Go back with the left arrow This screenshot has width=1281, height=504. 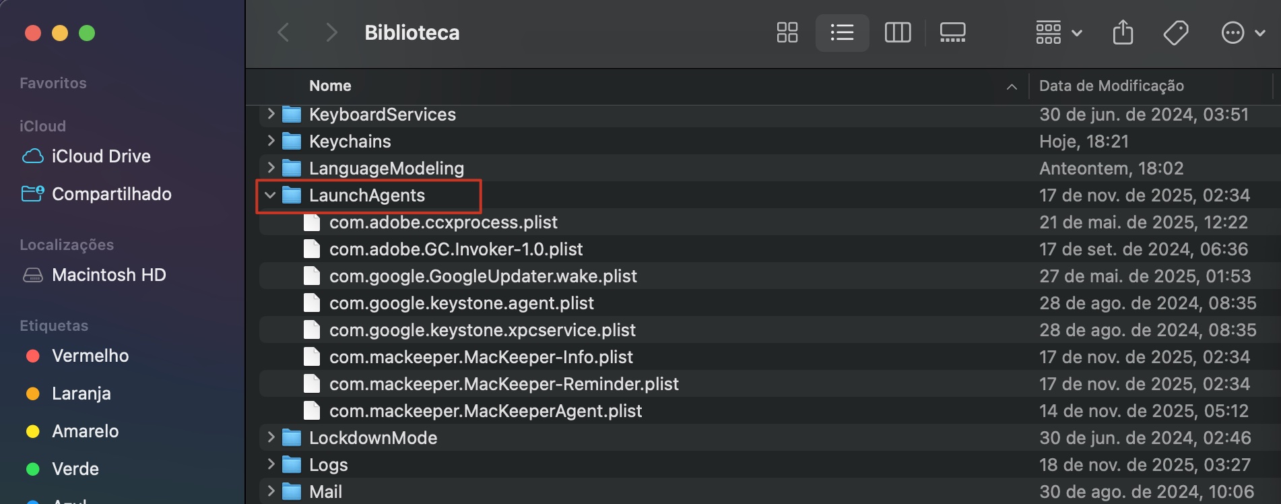click(x=284, y=32)
